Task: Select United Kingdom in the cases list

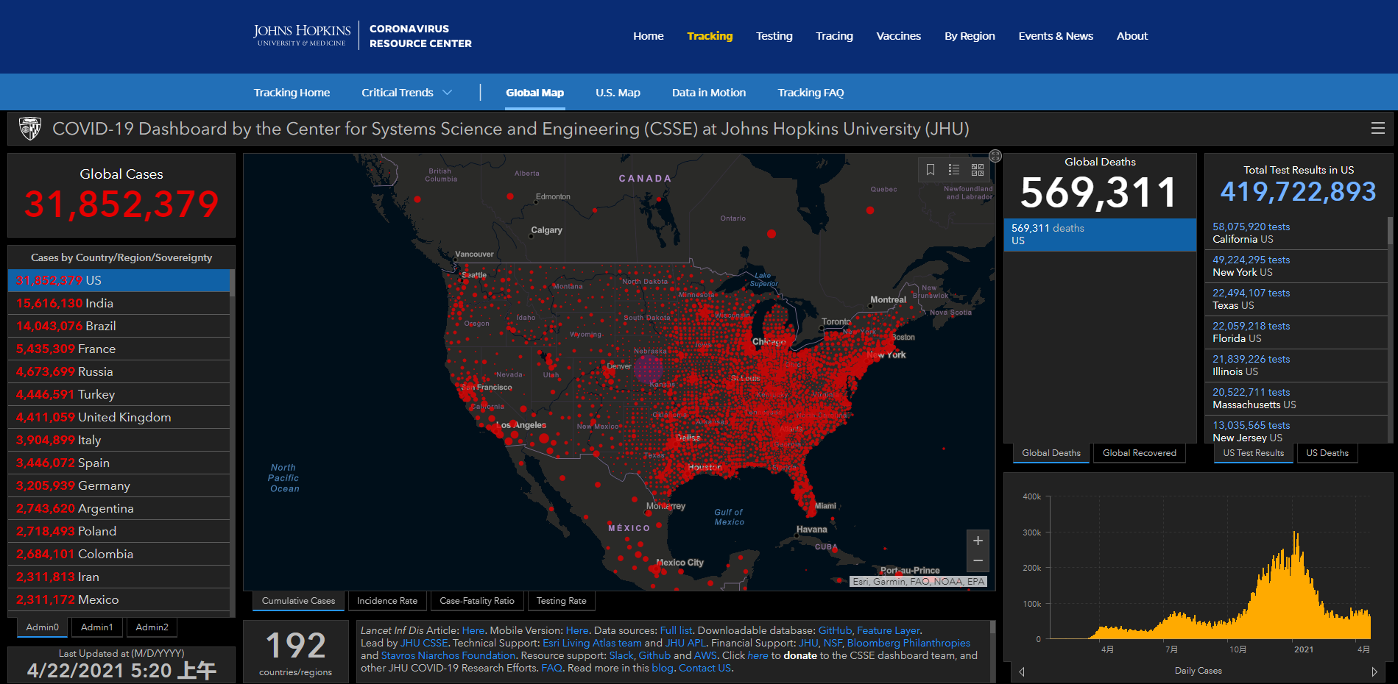Action: (x=119, y=417)
